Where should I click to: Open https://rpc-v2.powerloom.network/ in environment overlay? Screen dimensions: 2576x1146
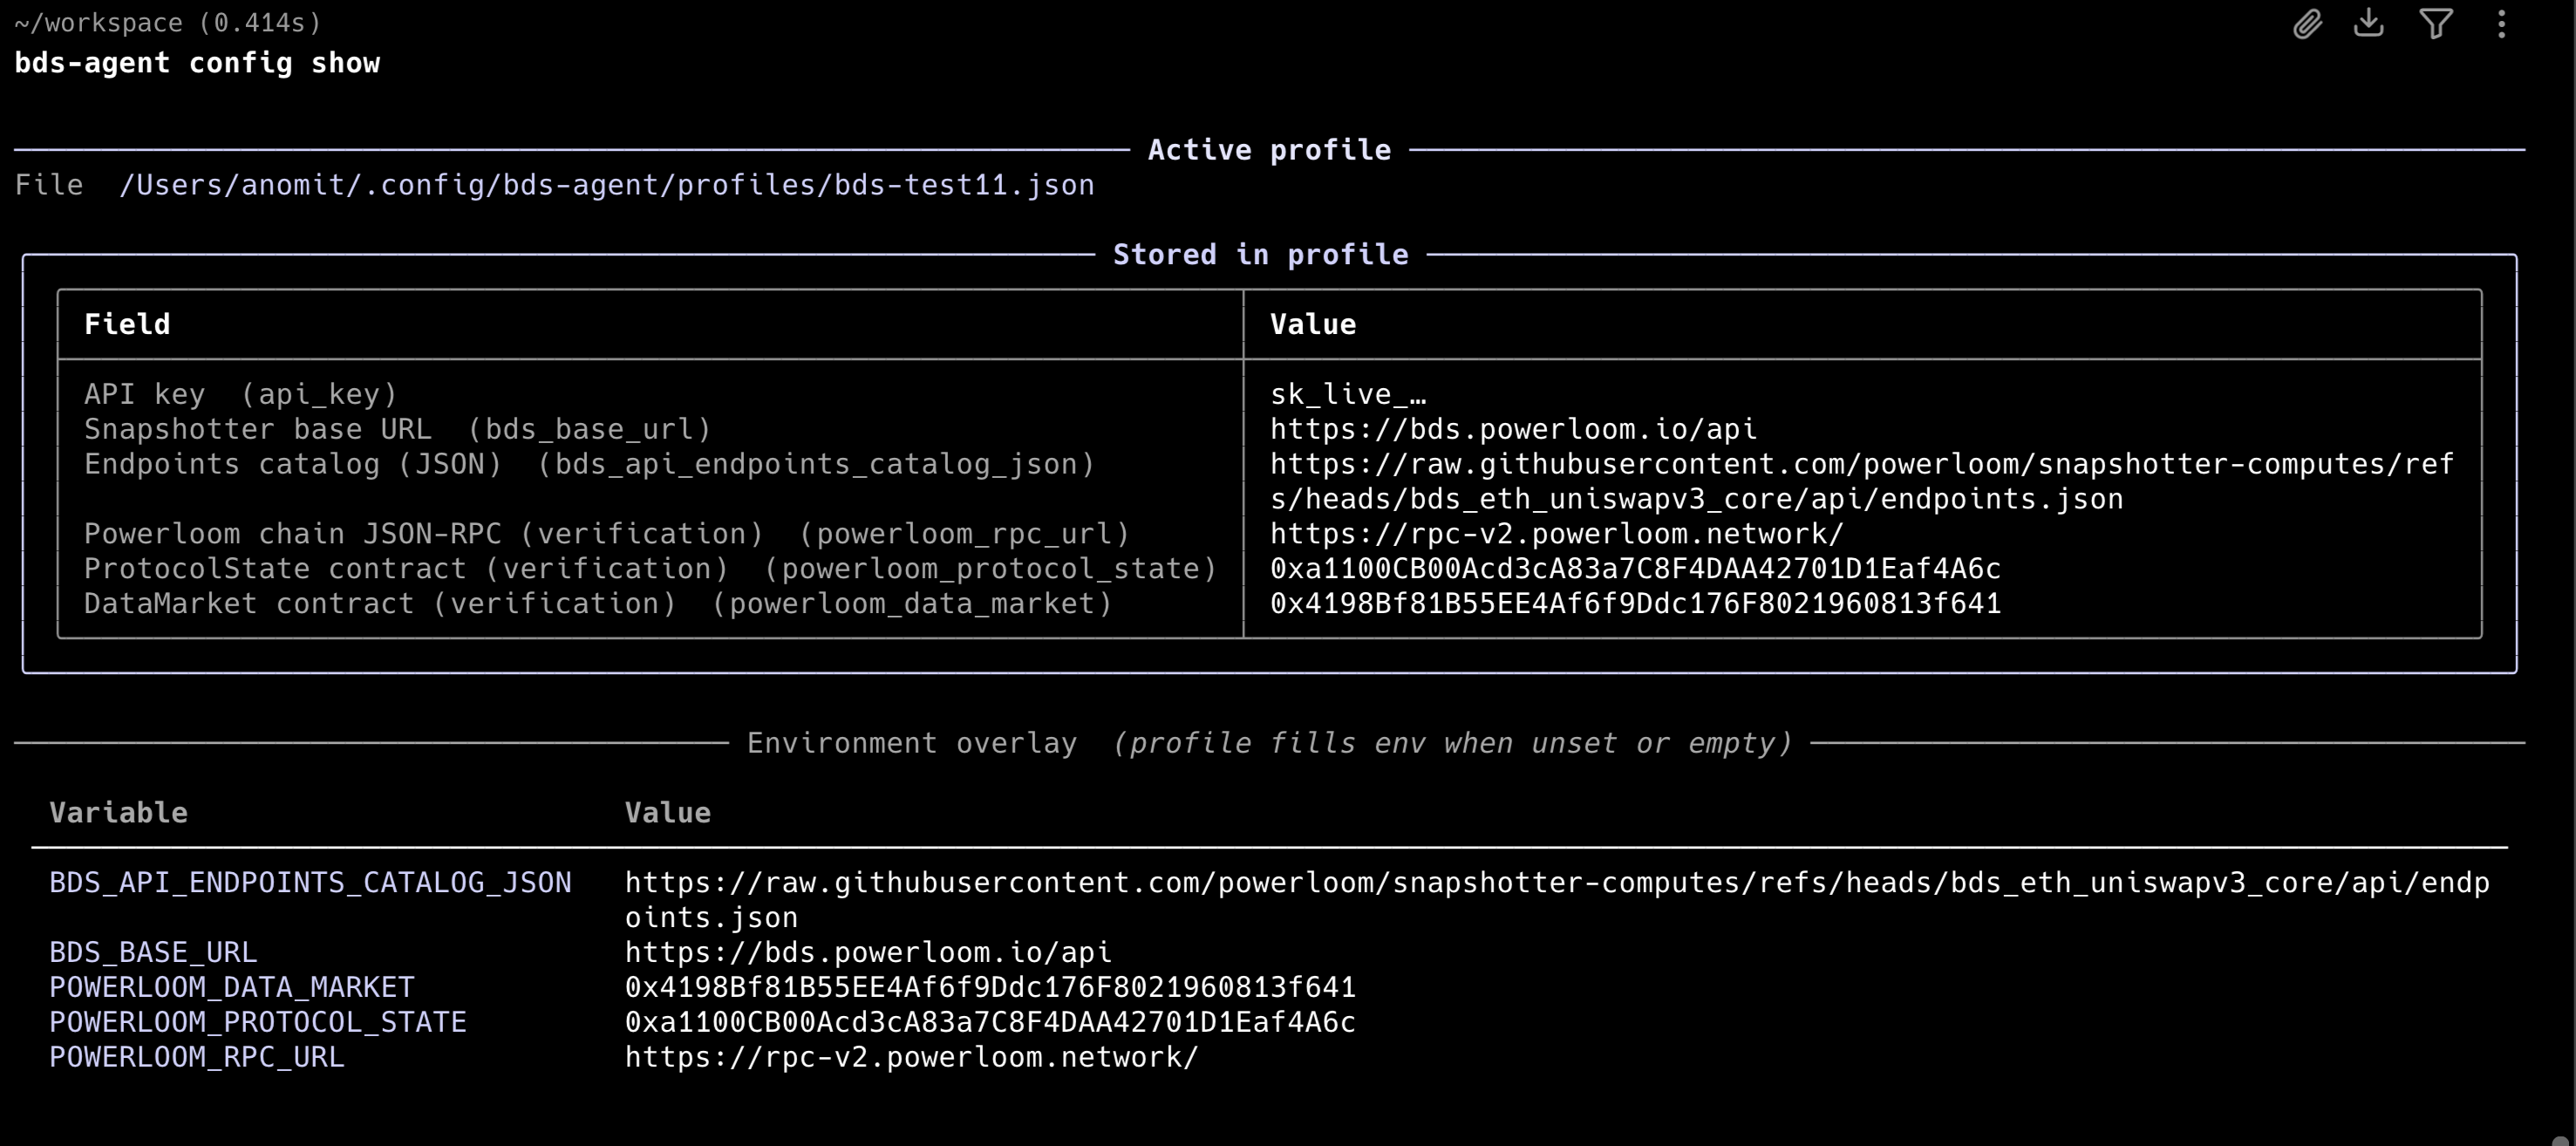[912, 1057]
